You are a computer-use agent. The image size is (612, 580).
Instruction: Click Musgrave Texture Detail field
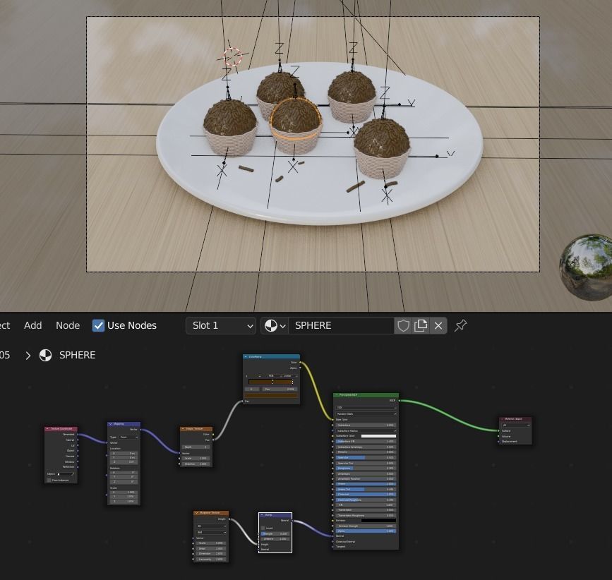click(211, 549)
